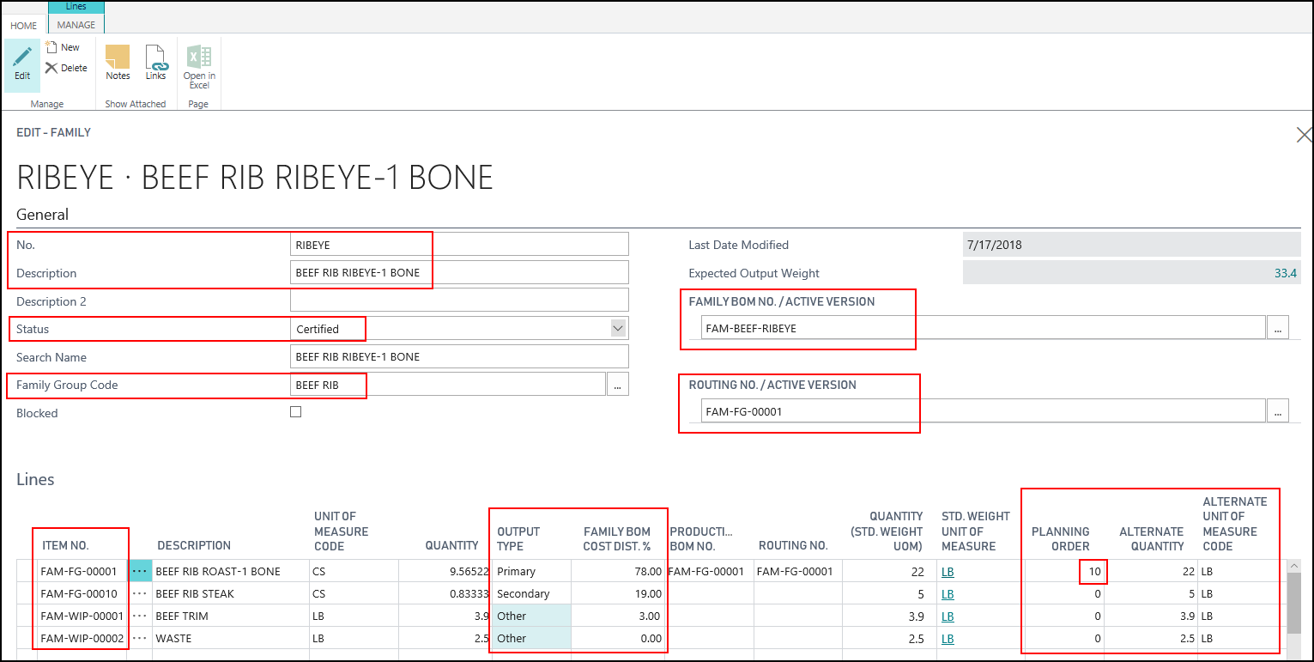Collapse the General section header

[43, 215]
